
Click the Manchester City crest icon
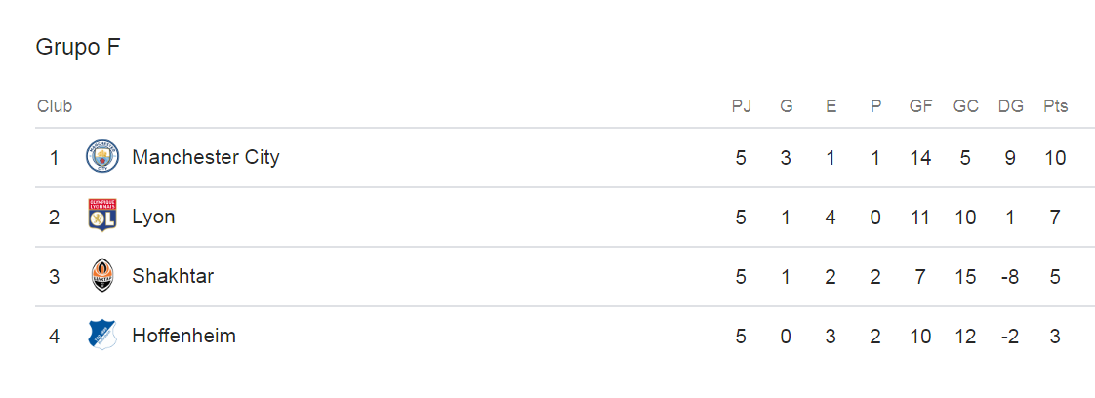(101, 157)
